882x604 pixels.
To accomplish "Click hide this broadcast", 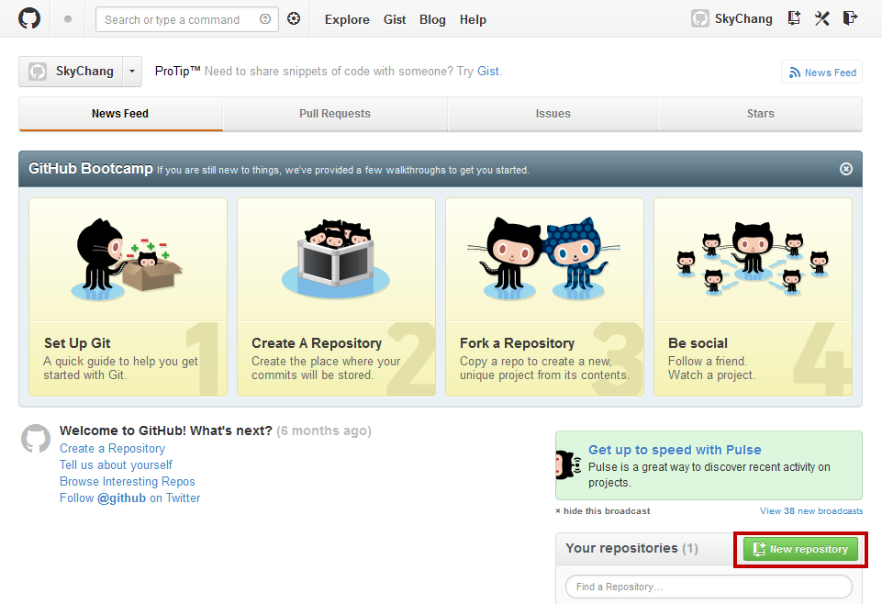I will (x=602, y=510).
